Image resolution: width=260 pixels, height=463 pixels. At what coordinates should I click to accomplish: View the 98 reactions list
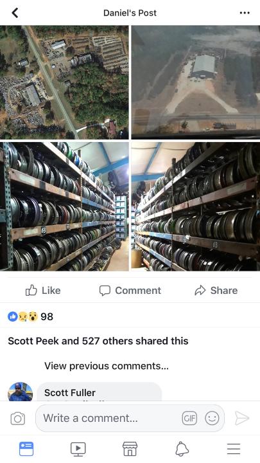click(x=31, y=316)
